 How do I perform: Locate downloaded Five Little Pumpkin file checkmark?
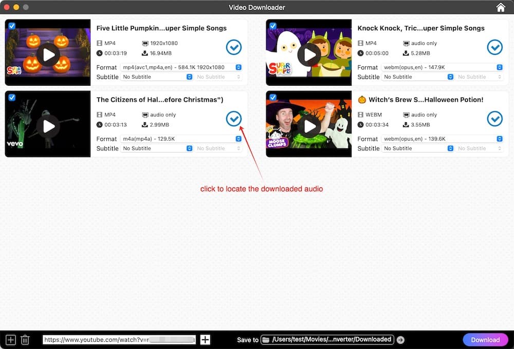[x=234, y=47]
